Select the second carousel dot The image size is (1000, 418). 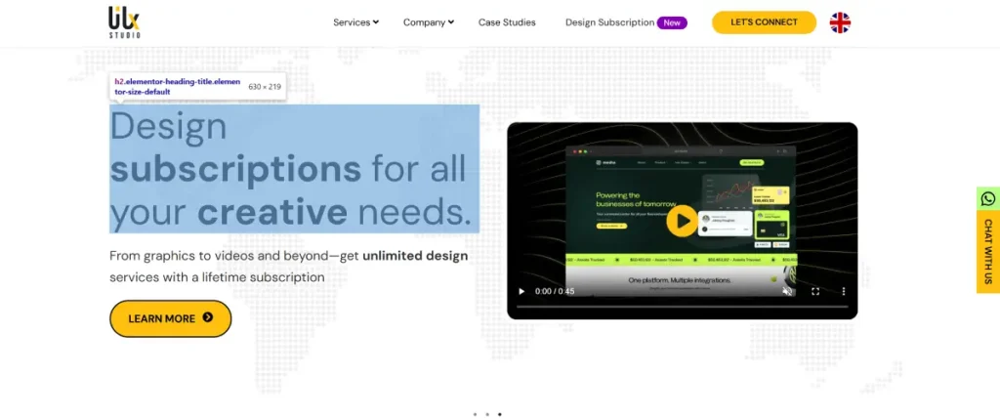(487, 414)
